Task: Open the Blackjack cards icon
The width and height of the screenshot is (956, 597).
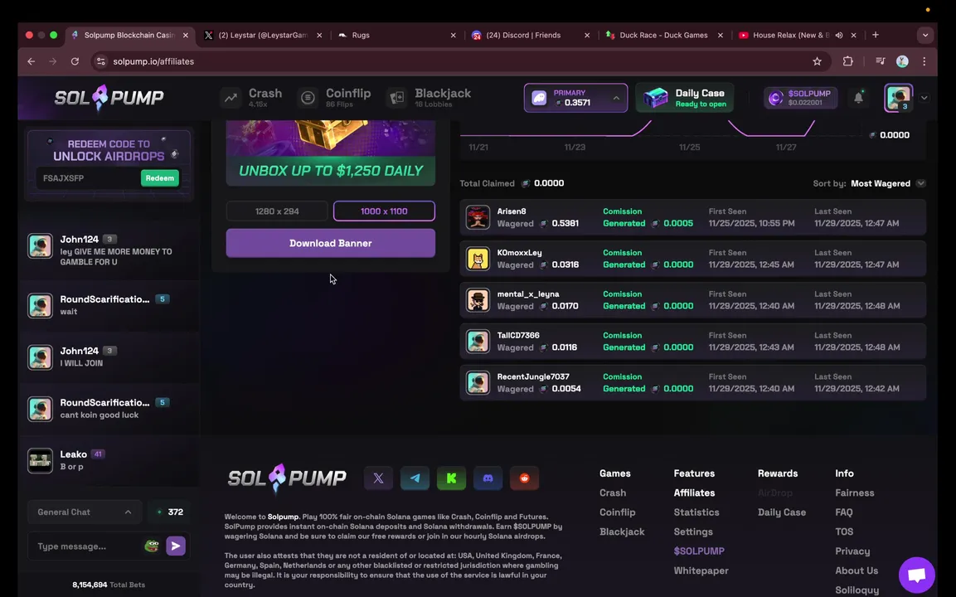Action: click(397, 98)
